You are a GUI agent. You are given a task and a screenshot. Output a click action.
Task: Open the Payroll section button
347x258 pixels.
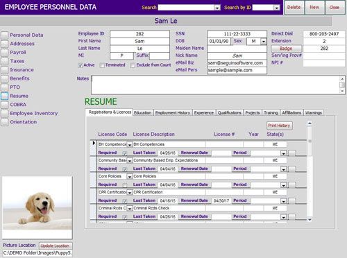click(4, 53)
